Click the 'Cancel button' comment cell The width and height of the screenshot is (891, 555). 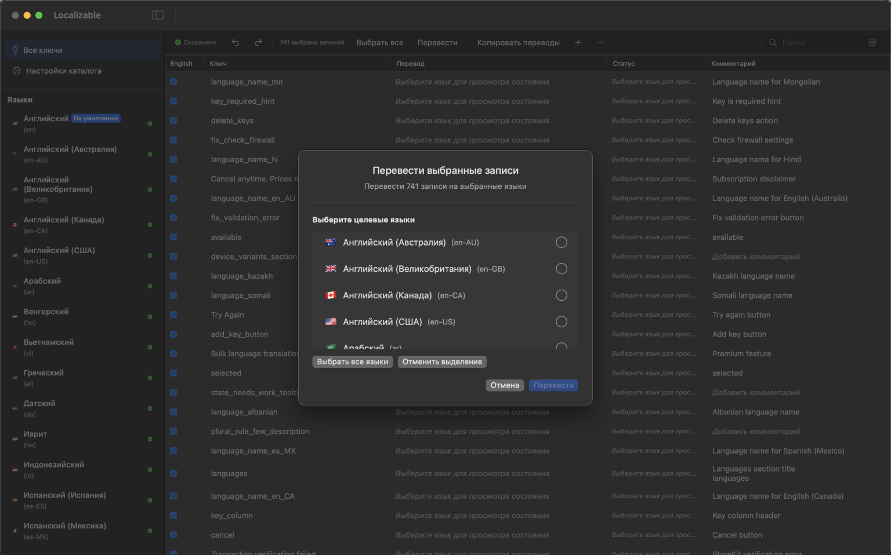[x=737, y=535]
